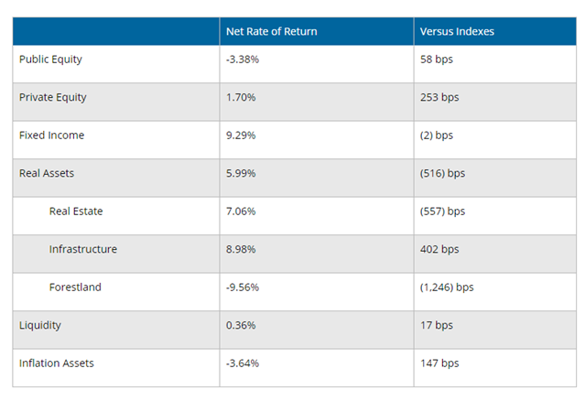The width and height of the screenshot is (585, 401).
Task: Select the indented Real Estate row label
Action: pos(76,211)
